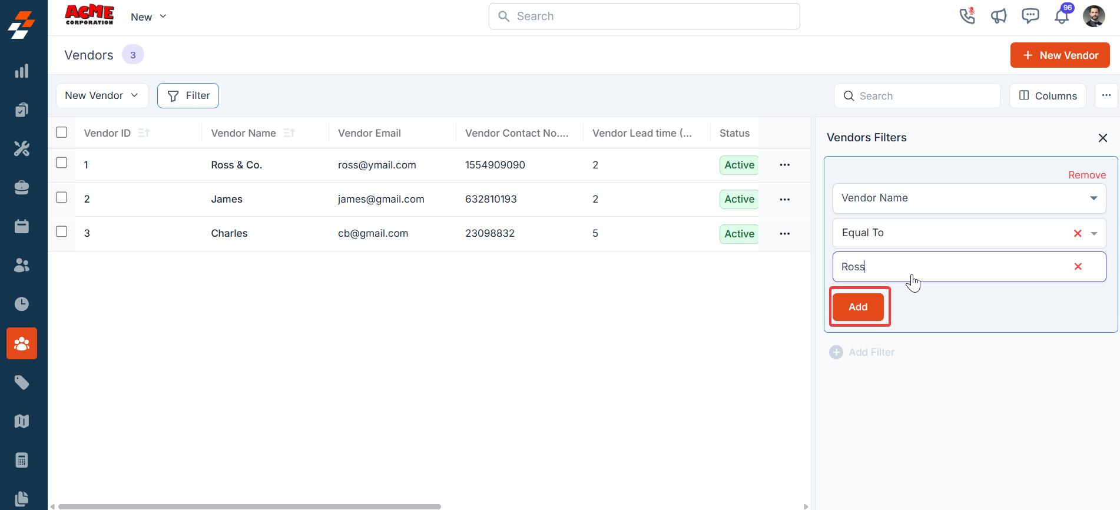Open the checklist tasks sidebar icon
This screenshot has width=1120, height=510.
pyautogui.click(x=22, y=110)
